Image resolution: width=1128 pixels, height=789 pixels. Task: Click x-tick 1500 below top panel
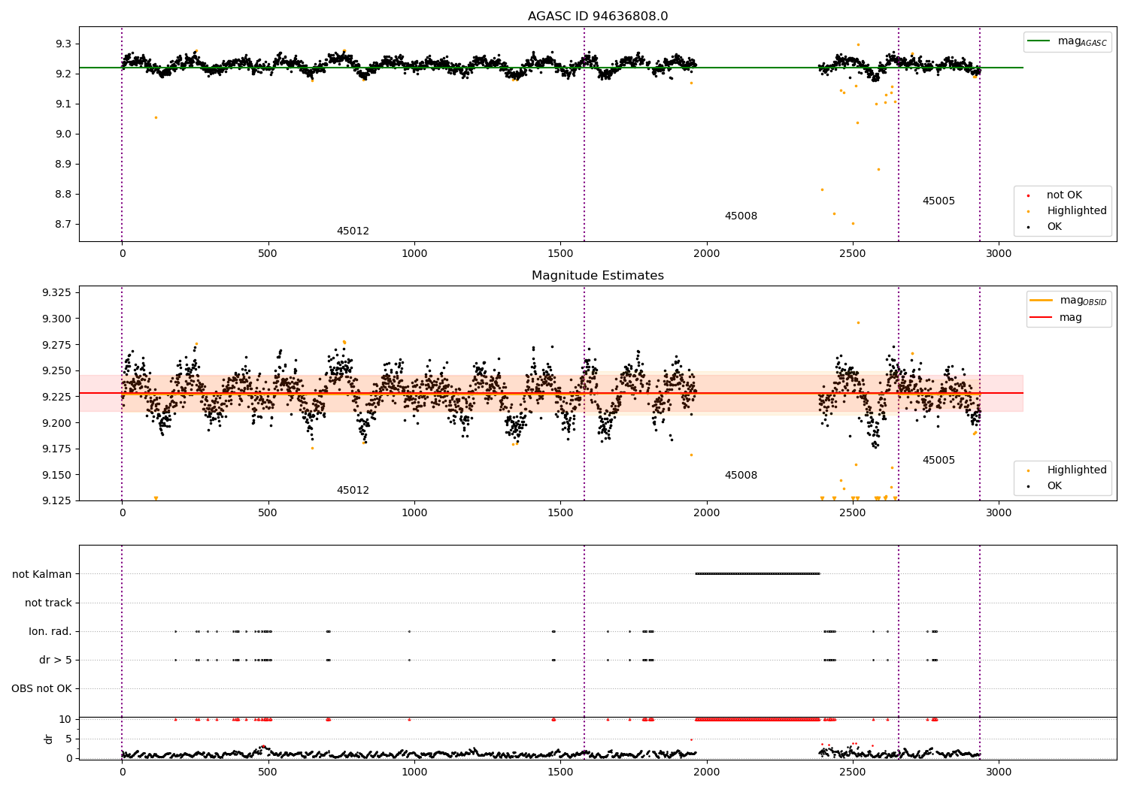pos(560,253)
